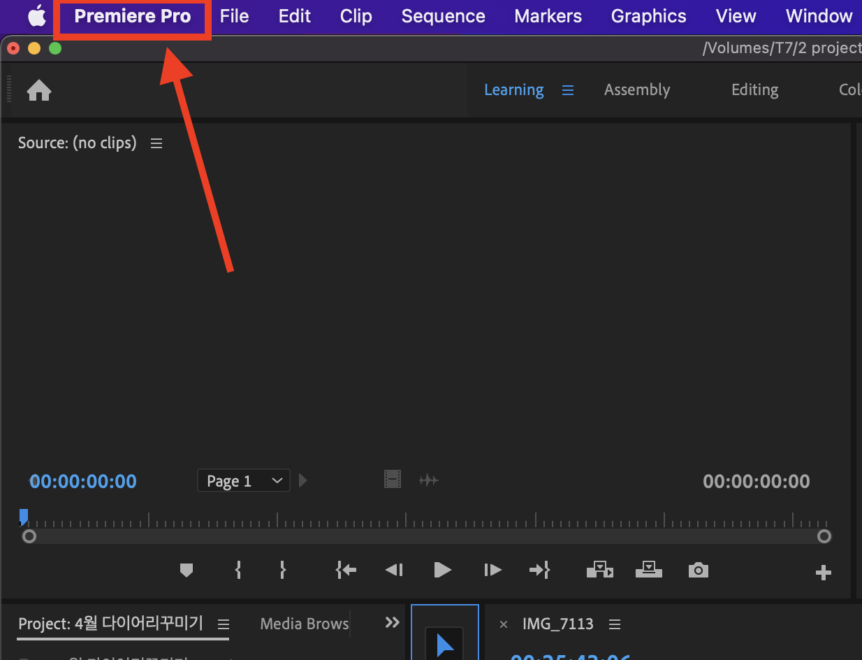The height and width of the screenshot is (660, 862).
Task: Select the Drag Video Only filmstrip icon
Action: 393,480
